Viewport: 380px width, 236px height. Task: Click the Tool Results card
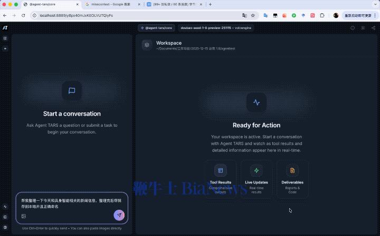(221, 179)
